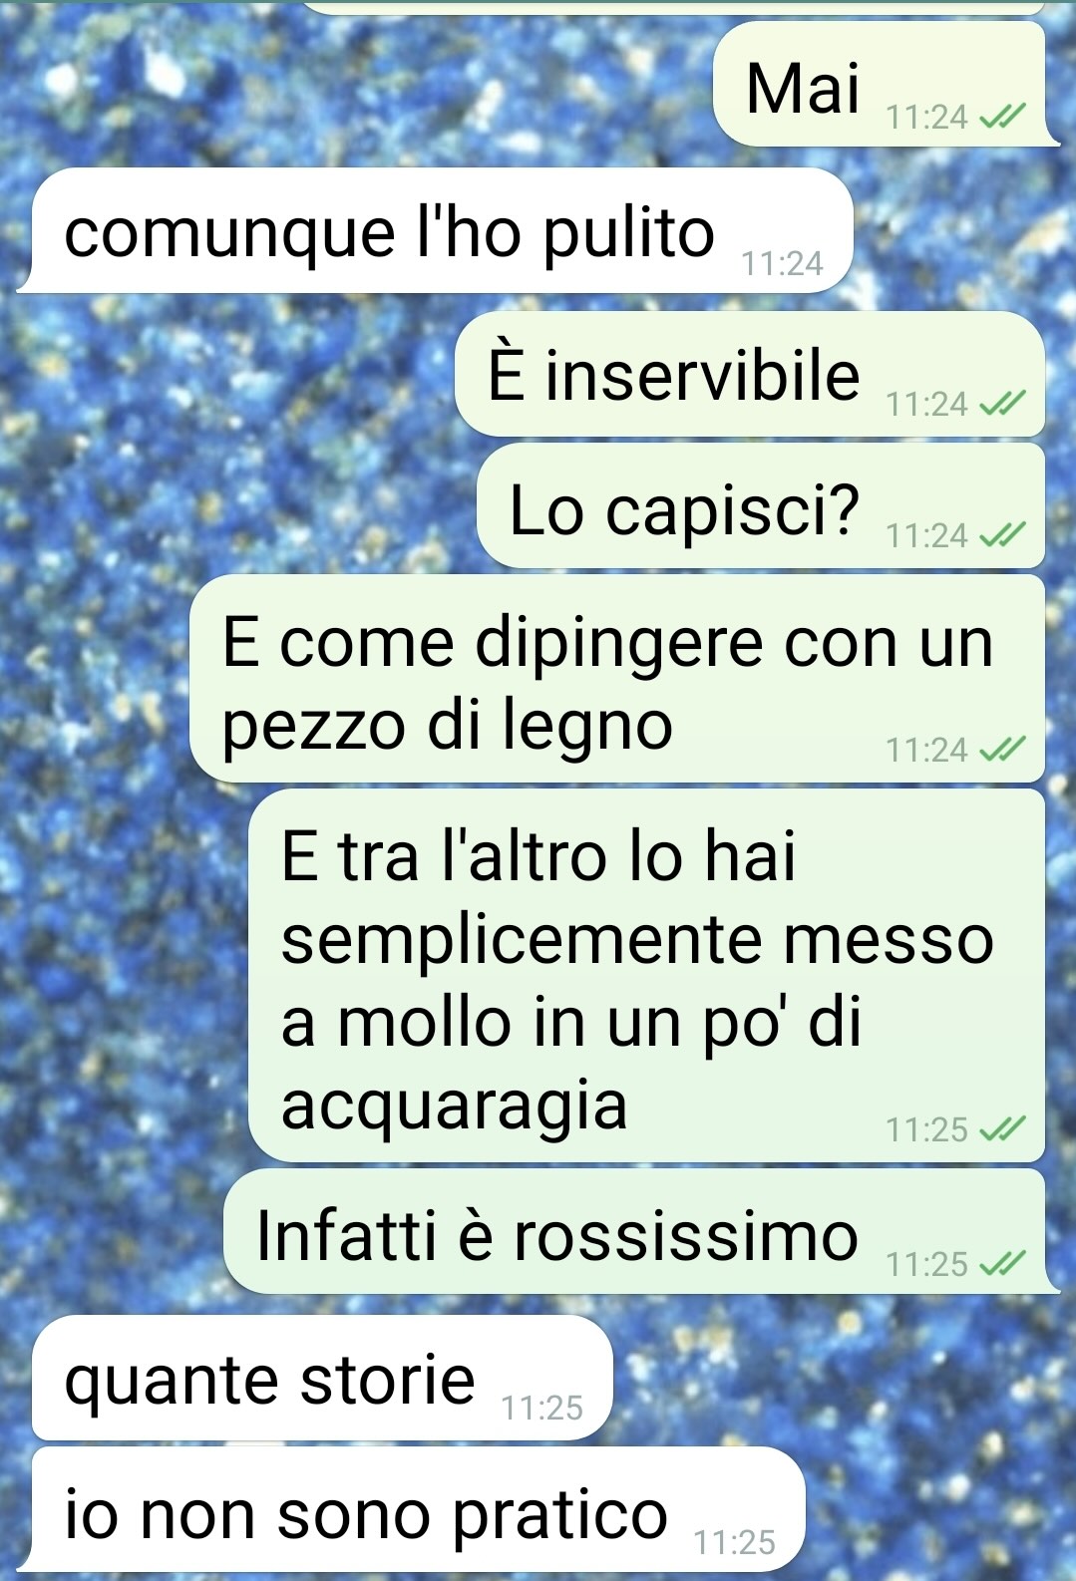The image size is (1076, 1581).
Task: Select the 'Infatti è rossissimo' bubble
Action: point(642,1233)
